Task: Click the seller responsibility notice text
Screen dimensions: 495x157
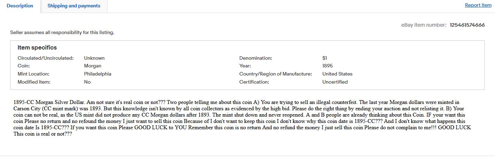Action: (62, 33)
